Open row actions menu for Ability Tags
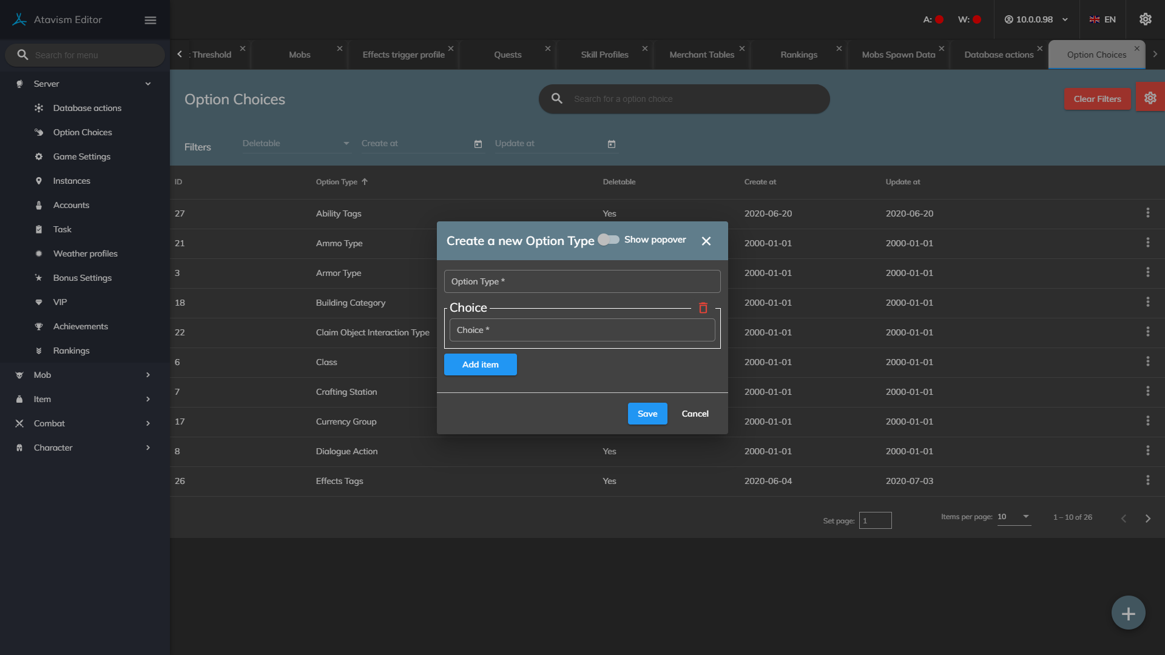Viewport: 1165px width, 655px height. pos(1147,213)
